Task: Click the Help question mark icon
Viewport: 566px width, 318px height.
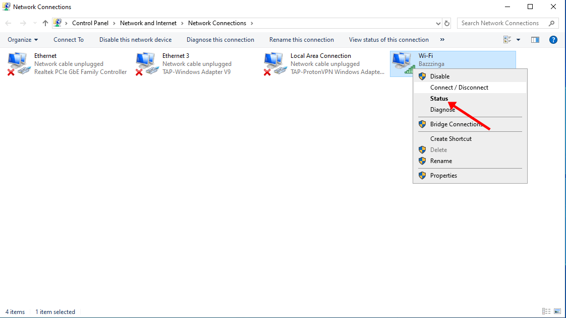Action: (553, 40)
